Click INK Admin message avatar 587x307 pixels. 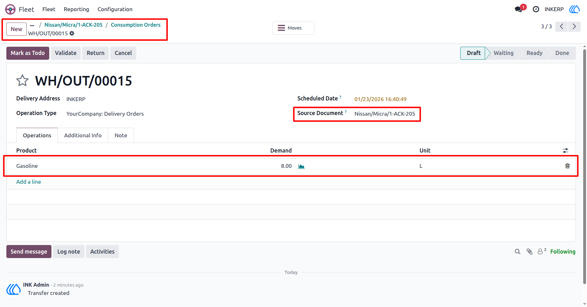pos(13,289)
